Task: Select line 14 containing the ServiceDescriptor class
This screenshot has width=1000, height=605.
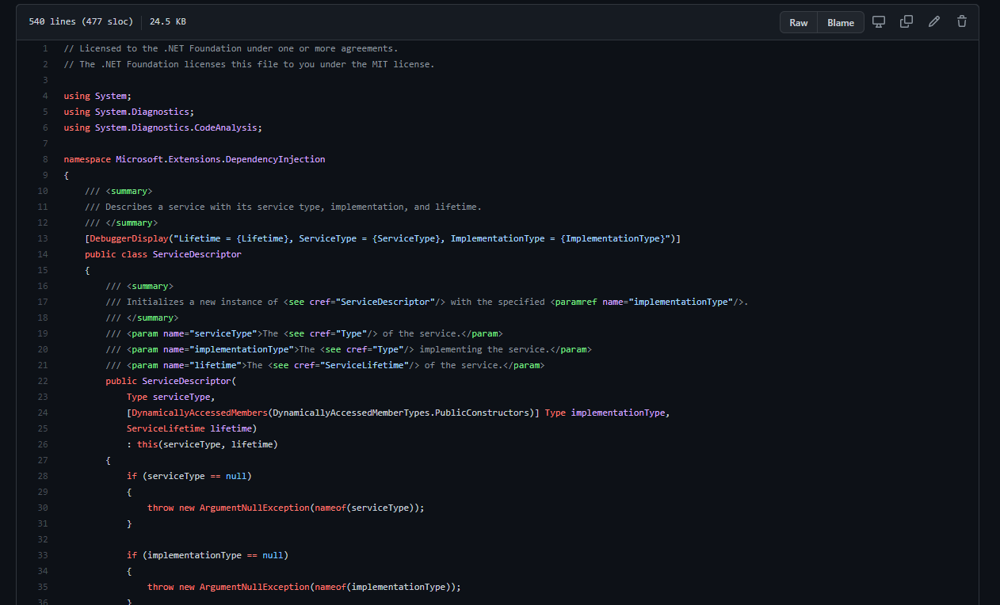Action: [x=43, y=254]
